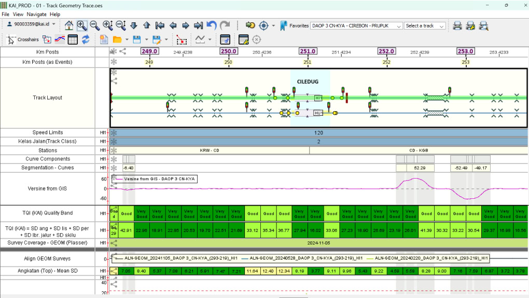This screenshot has width=529, height=298.
Task: Open the Navigate menu
Action: click(x=36, y=14)
